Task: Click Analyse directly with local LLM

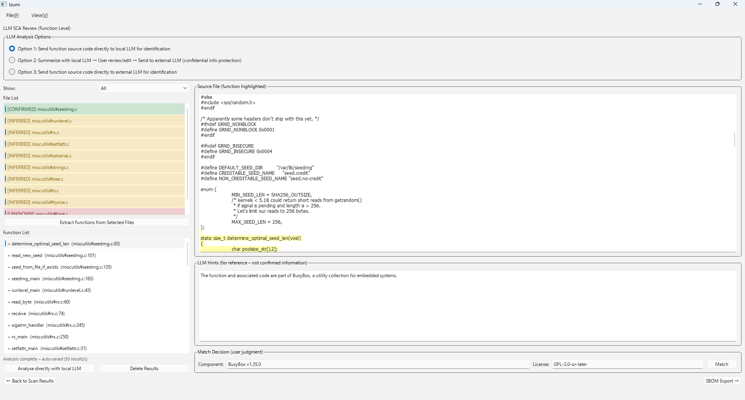Action: (49, 368)
